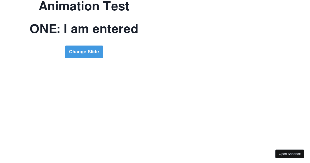This screenshot has width=310, height=163.
Task: Click the bold Animation Test page title
Action: [84, 6]
